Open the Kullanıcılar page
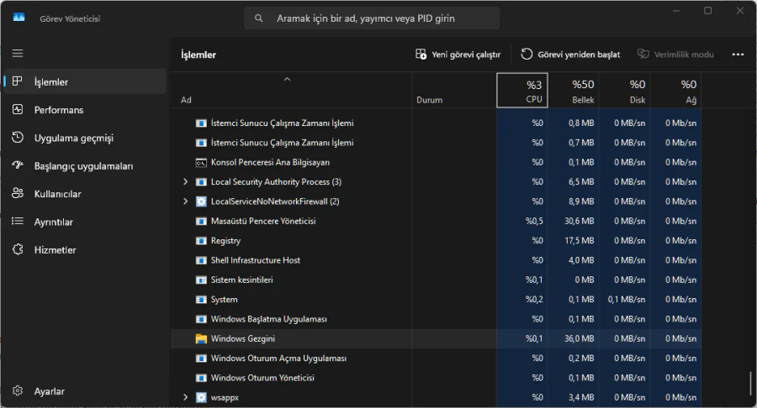Image resolution: width=757 pixels, height=408 pixels. pos(85,193)
